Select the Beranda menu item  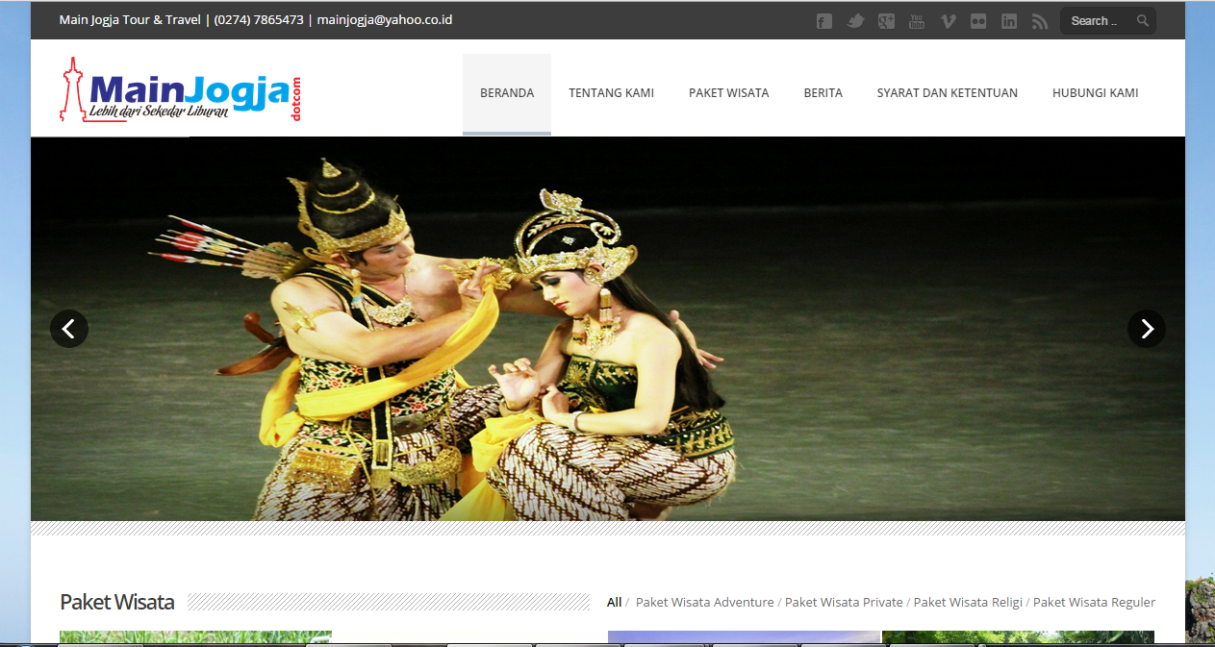tap(507, 93)
